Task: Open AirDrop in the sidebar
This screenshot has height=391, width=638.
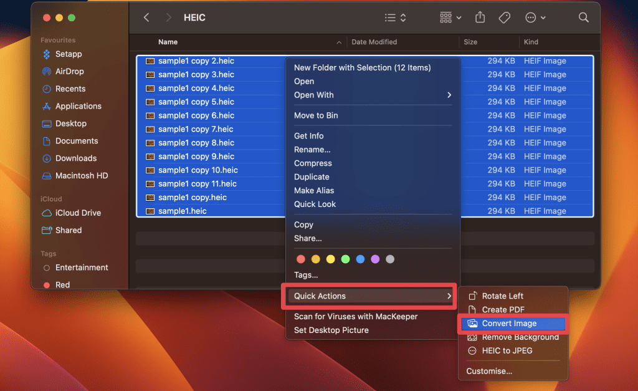Action: pyautogui.click(x=69, y=71)
